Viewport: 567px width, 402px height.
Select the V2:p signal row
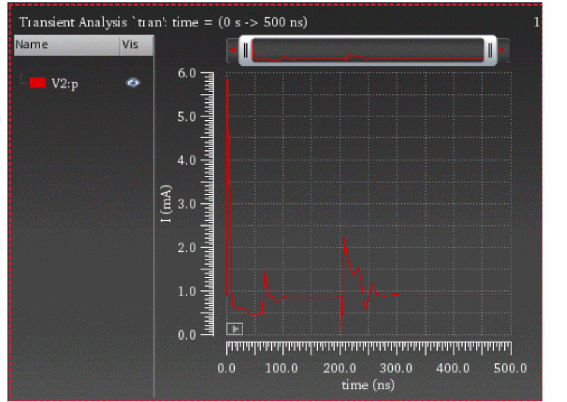84,83
